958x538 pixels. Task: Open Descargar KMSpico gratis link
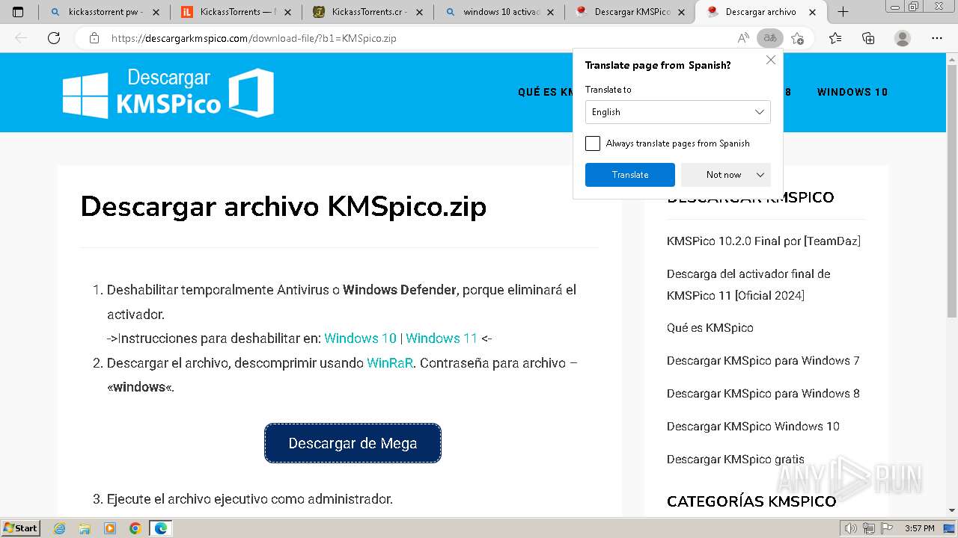pyautogui.click(x=736, y=460)
